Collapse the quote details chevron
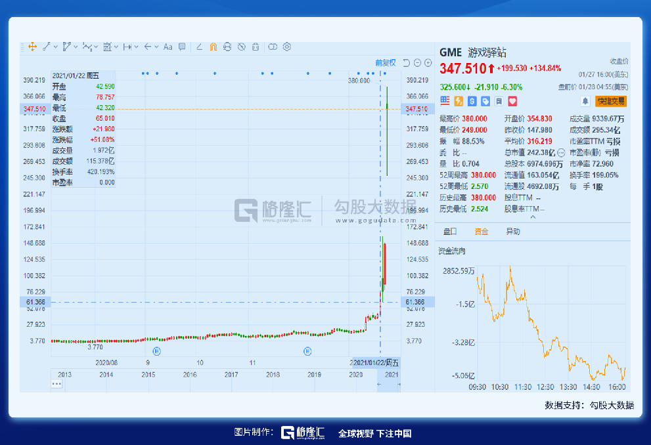 [x=533, y=217]
